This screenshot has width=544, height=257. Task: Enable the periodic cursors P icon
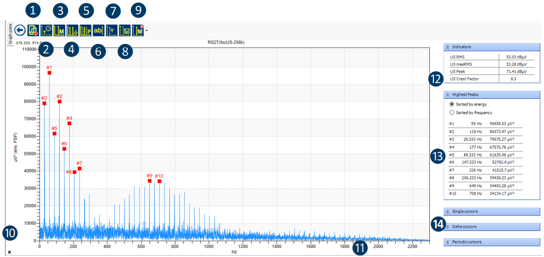(85, 30)
